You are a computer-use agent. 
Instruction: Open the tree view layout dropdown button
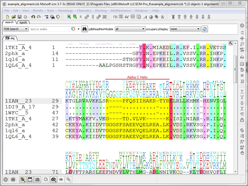point(22,179)
